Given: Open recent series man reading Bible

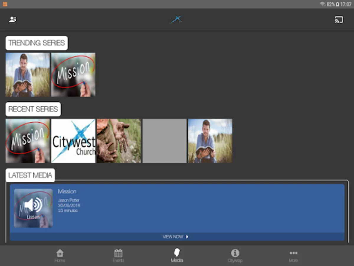Looking at the screenshot, I should (210, 141).
